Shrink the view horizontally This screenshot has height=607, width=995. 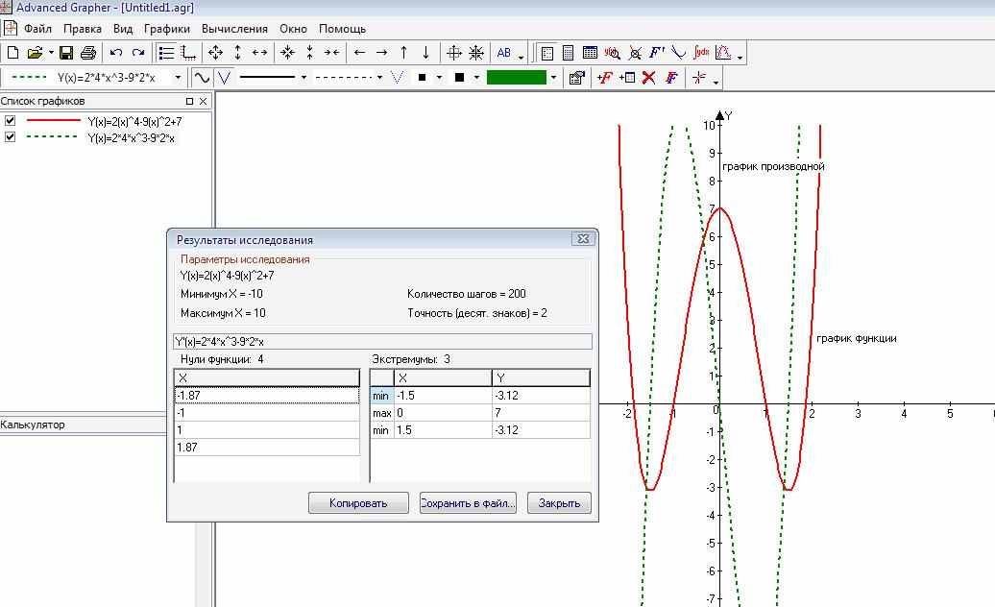332,53
